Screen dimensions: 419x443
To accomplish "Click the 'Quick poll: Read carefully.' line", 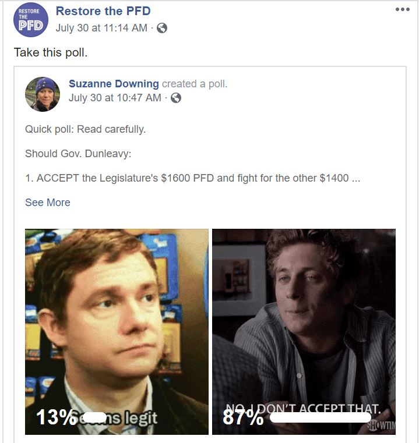I will click(86, 129).
